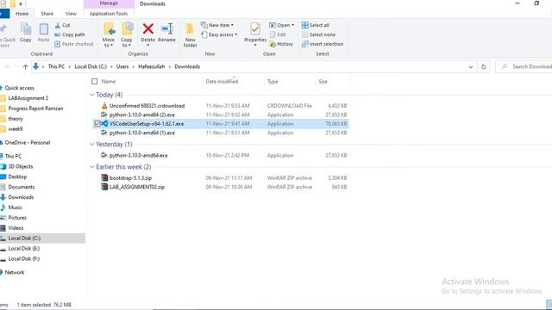Expand the Properties dropdown arrow

[255, 46]
